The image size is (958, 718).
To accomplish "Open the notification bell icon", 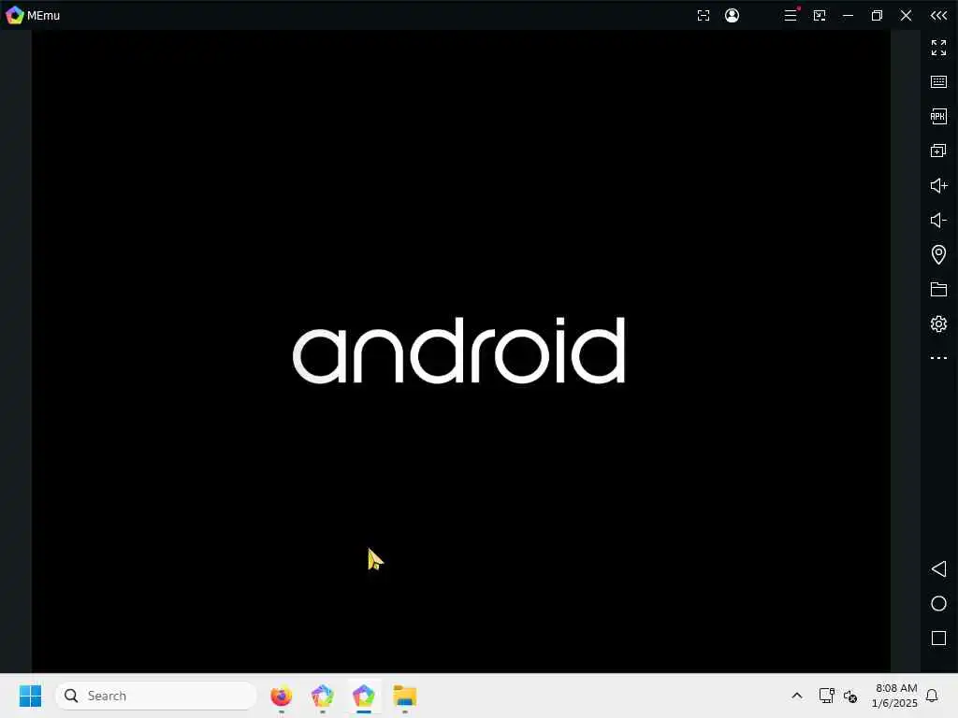I will point(932,696).
